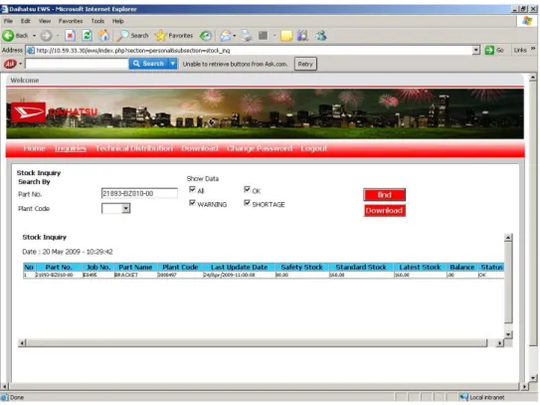The width and height of the screenshot is (540, 405).
Task: Open the Edit menu
Action: click(26, 21)
